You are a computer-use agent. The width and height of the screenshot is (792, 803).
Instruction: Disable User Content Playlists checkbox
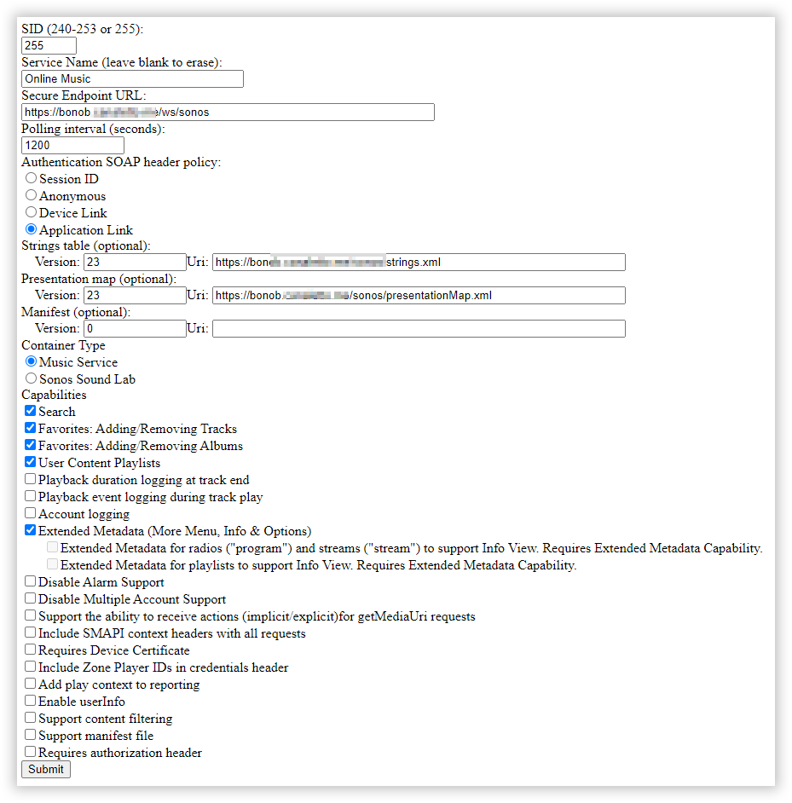[x=31, y=462]
